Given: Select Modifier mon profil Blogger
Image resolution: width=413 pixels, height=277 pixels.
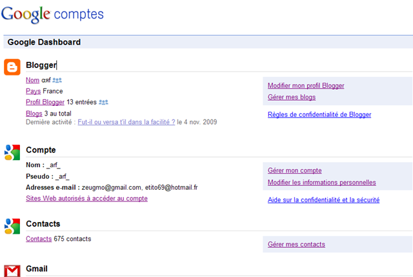Looking at the screenshot, I should (x=306, y=86).
